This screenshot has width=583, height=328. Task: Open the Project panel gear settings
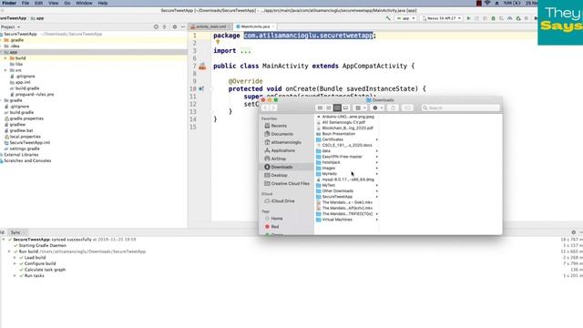pyautogui.click(x=175, y=26)
